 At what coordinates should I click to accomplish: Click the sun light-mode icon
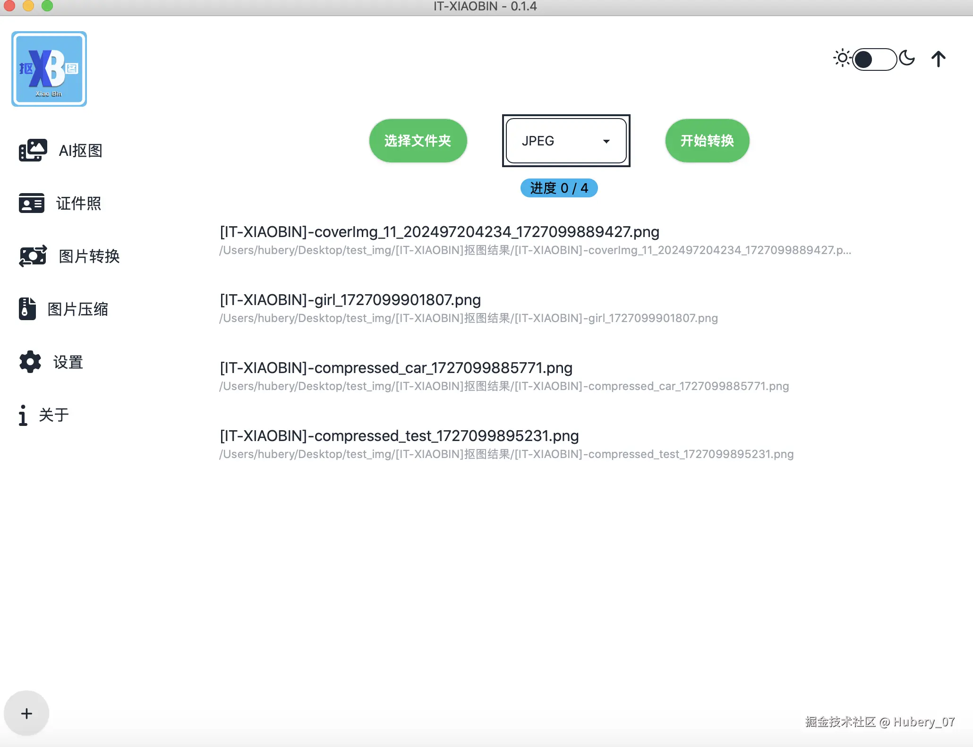click(x=842, y=58)
